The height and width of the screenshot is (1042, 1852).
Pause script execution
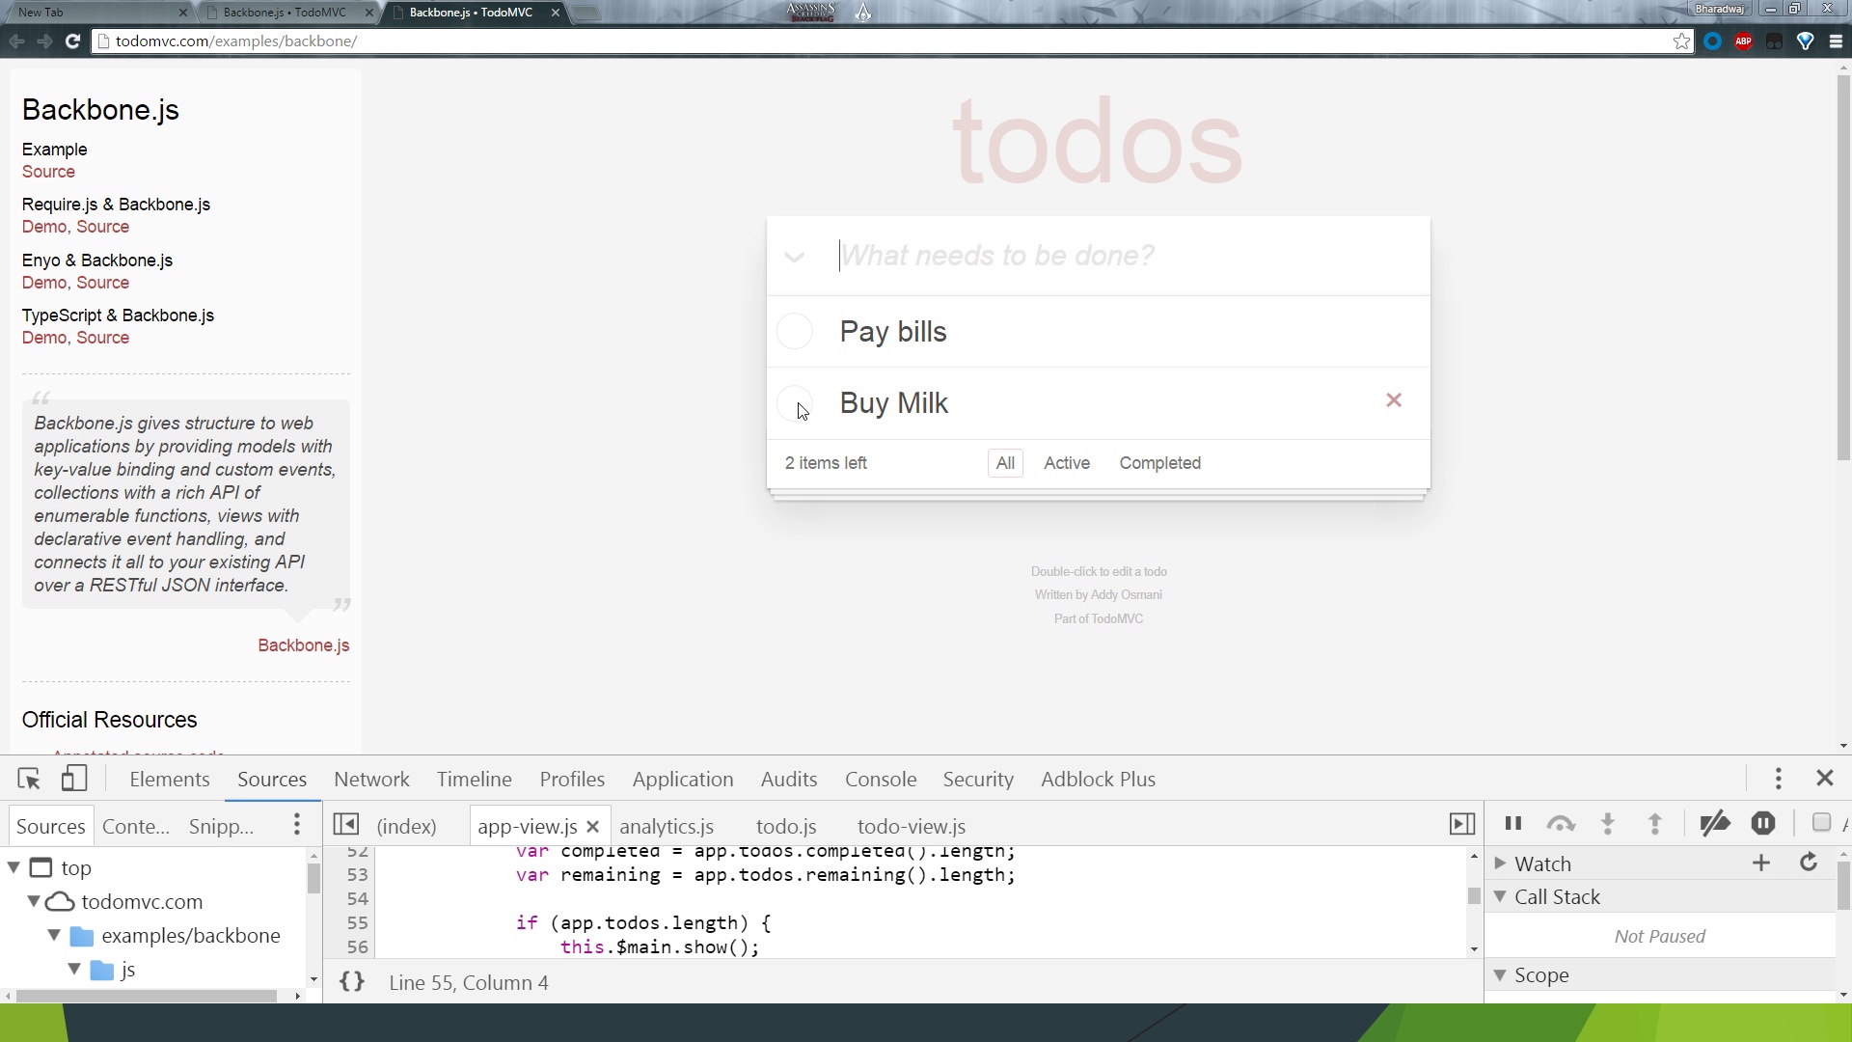(1513, 824)
